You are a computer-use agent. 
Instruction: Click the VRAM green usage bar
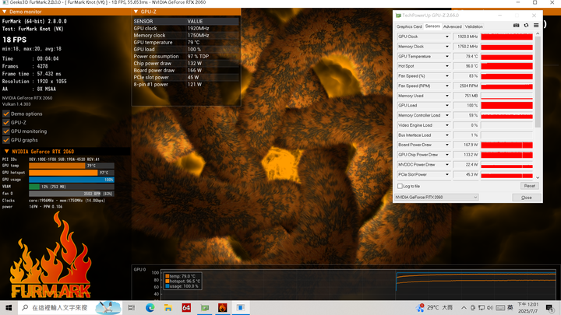click(x=34, y=187)
